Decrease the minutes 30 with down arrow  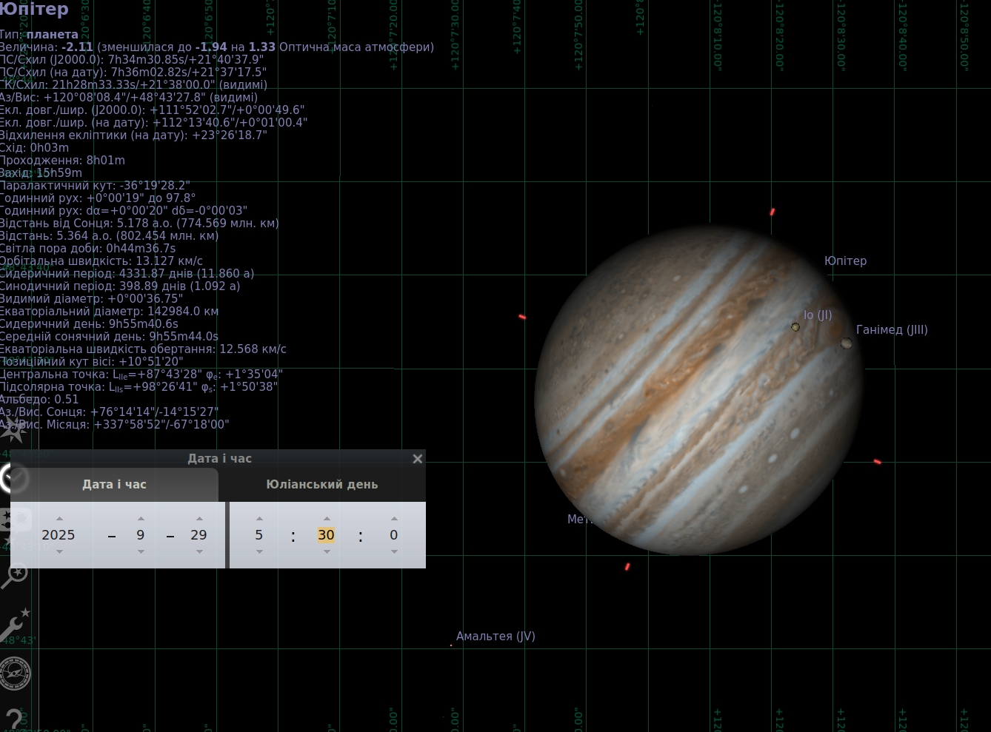(x=327, y=551)
